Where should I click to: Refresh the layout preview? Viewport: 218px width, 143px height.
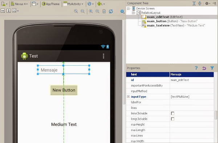(111, 11)
